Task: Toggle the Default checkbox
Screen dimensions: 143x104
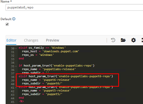Action: click(x=7, y=24)
